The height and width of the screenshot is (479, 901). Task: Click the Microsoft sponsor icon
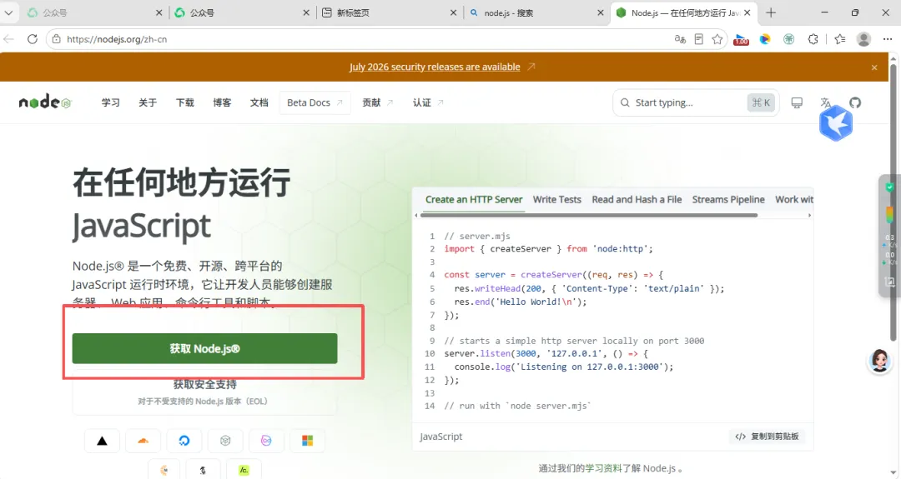point(307,441)
